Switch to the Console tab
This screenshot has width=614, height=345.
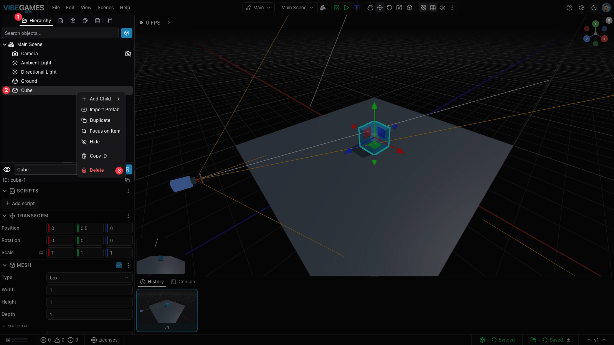183,282
